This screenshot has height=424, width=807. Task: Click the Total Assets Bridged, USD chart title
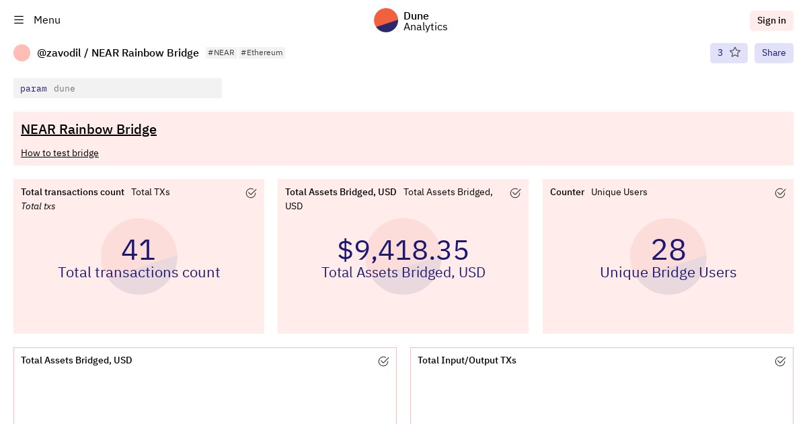tap(77, 360)
